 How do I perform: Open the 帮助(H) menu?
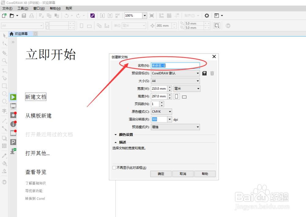point(55,8)
